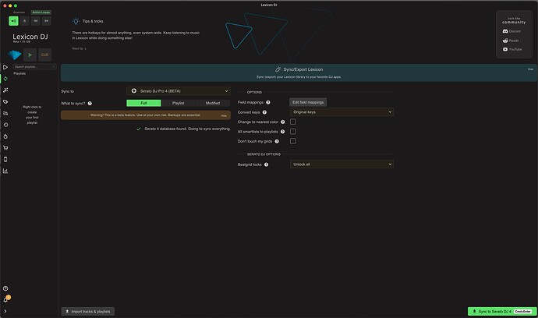Open the Beatgrid locks dropdown
538x318 pixels.
tap(342, 164)
